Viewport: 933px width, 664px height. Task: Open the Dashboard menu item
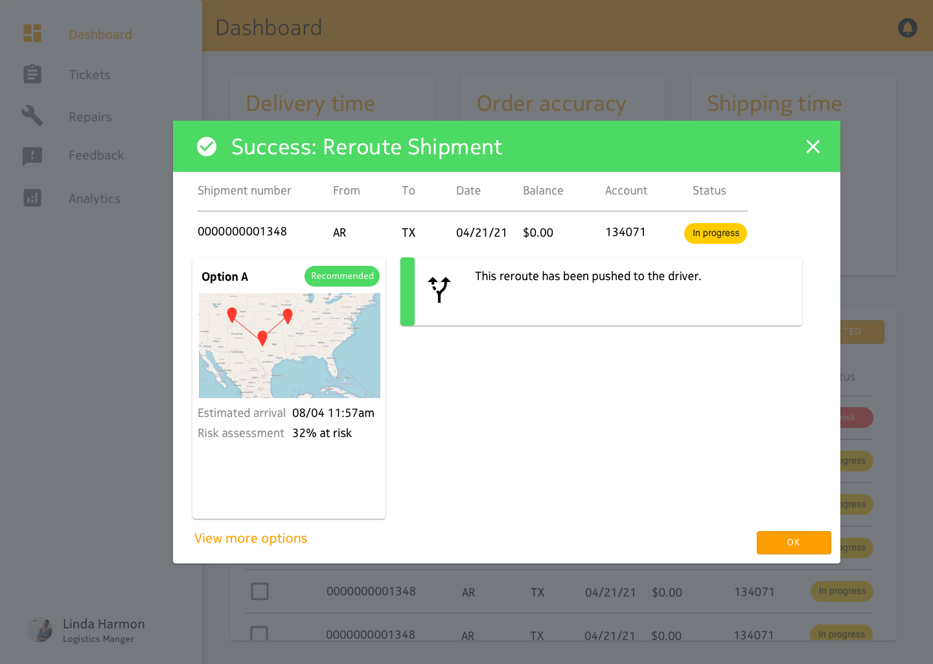[100, 34]
